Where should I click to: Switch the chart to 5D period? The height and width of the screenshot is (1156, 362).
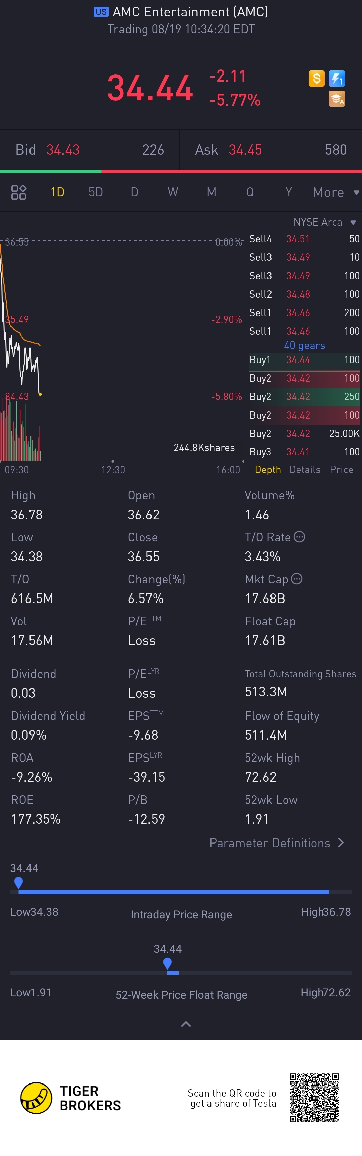[x=96, y=192]
